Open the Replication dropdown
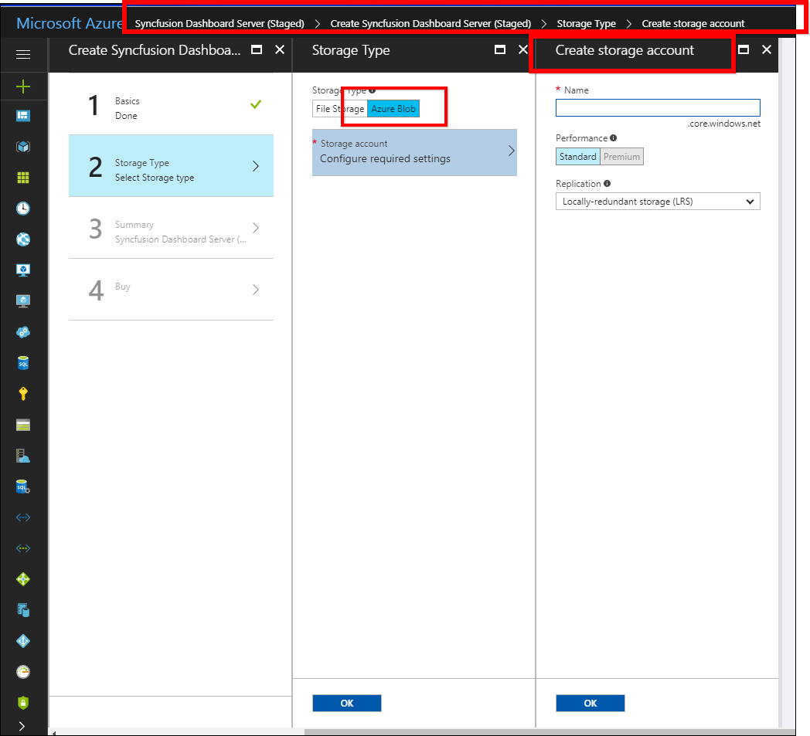 tap(658, 202)
